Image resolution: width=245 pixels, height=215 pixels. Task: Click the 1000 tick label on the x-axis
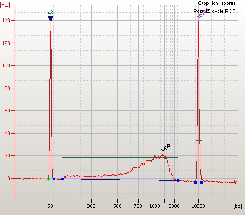pos(154,206)
